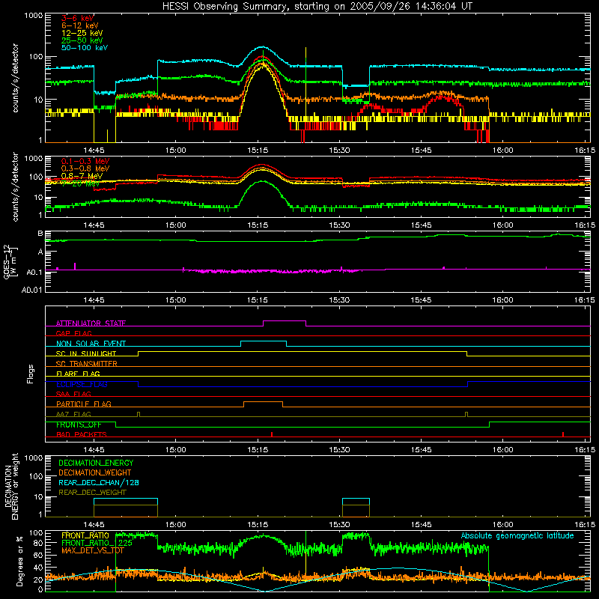Click the Absolute geomagnetic latitude label
This screenshot has width=599, height=599.
click(x=517, y=535)
